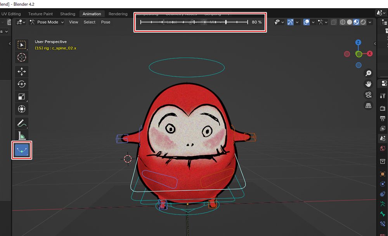Choose the Move tool

(22, 71)
